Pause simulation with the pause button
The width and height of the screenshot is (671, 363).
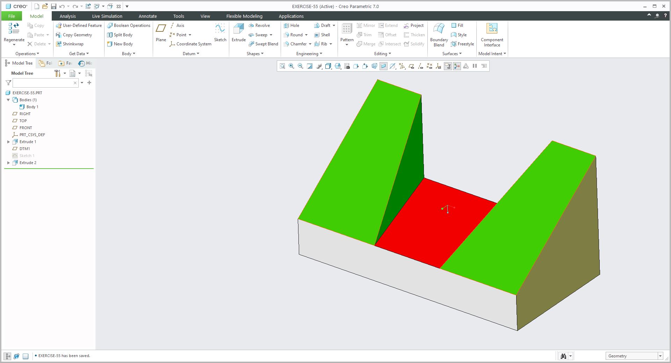[475, 66]
